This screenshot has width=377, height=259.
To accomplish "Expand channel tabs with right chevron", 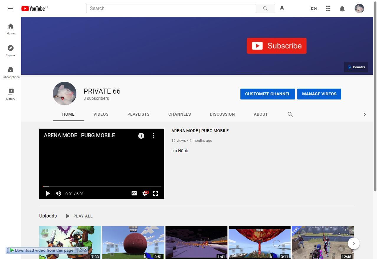I will pyautogui.click(x=365, y=114).
